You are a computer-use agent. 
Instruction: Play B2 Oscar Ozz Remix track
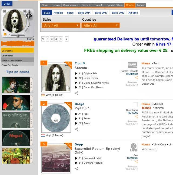pyautogui.click(x=76, y=87)
